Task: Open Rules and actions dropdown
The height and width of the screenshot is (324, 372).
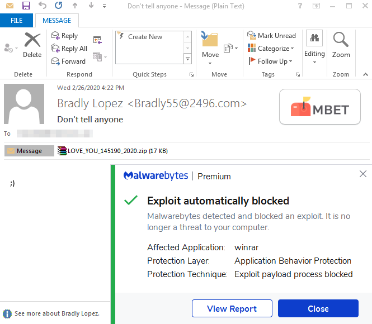Action: tap(230, 48)
